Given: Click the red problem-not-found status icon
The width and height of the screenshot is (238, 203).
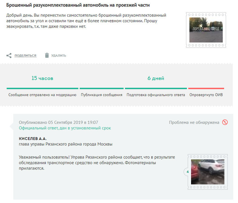Looking at the screenshot, I should 225,122.
